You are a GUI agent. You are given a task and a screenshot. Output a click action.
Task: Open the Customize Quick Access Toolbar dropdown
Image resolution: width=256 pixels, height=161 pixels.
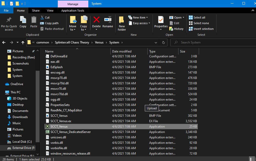click(22, 4)
